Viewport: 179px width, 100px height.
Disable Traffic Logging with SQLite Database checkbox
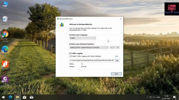[70, 56]
